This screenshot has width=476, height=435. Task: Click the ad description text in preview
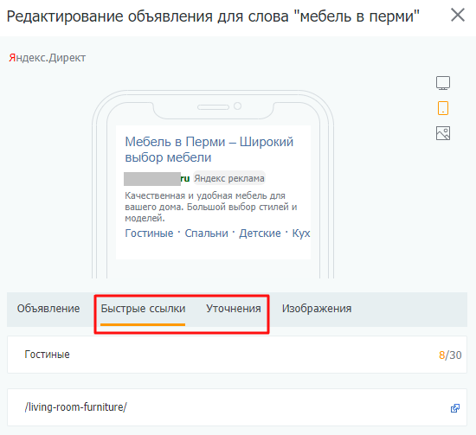(x=211, y=207)
